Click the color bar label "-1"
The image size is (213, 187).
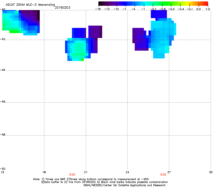coord(143,9)
